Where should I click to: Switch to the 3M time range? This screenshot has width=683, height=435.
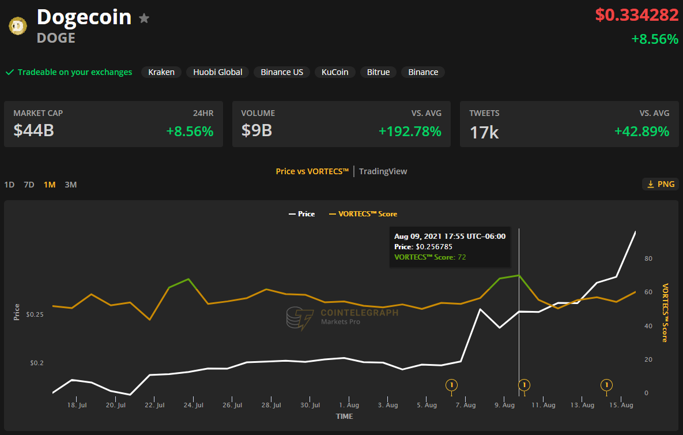[x=70, y=185]
